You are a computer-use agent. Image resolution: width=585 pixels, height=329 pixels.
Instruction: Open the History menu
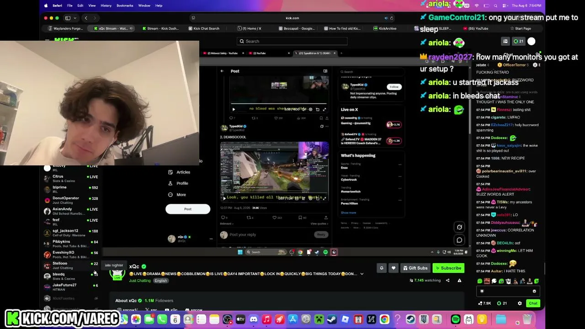pos(106,5)
